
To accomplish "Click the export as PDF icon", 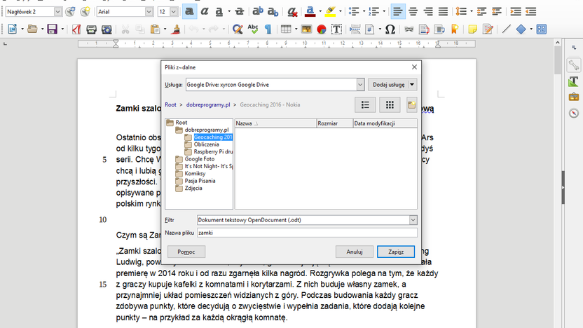I will (x=76, y=29).
